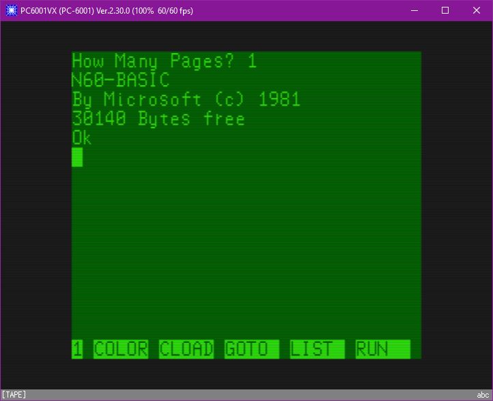
Task: Click the PC6001VX window title text
Action: coord(107,11)
